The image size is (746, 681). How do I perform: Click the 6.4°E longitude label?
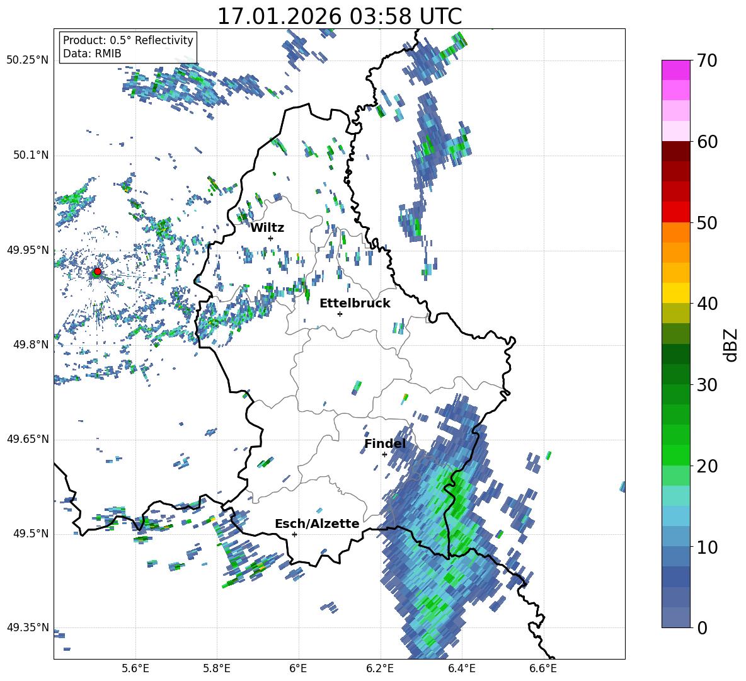click(x=461, y=668)
